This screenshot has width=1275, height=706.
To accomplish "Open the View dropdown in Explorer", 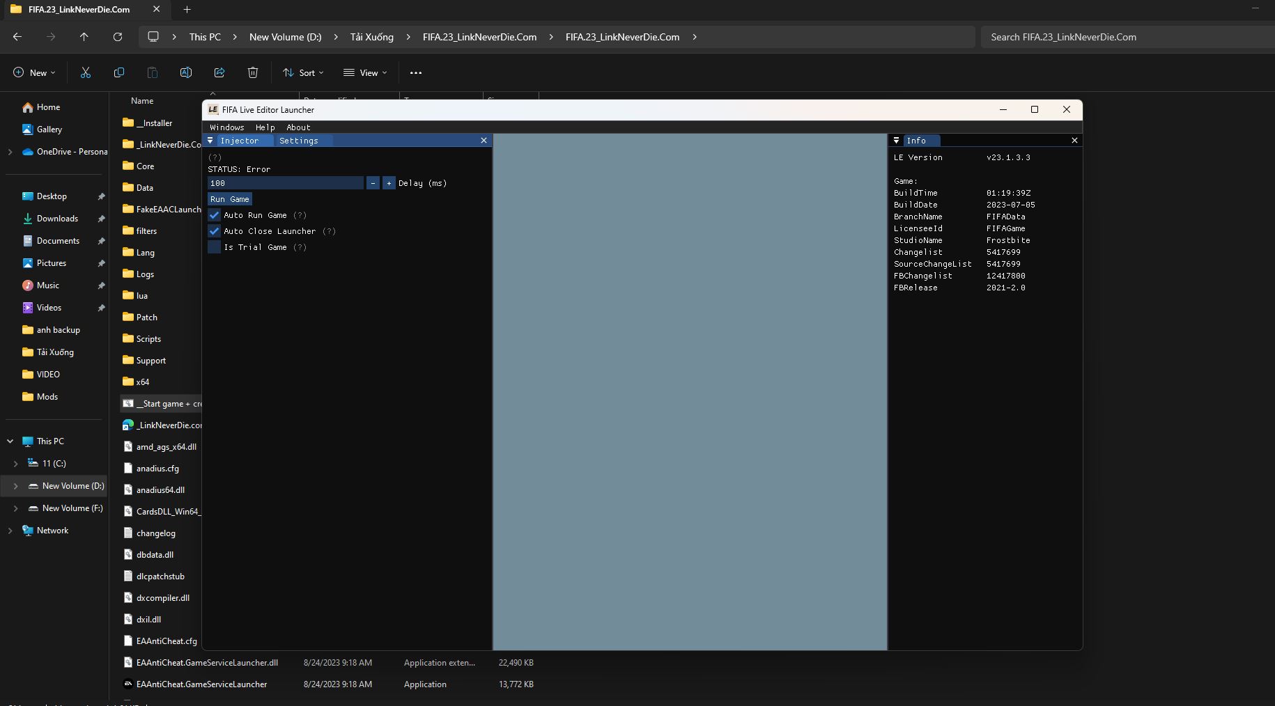I will [365, 72].
